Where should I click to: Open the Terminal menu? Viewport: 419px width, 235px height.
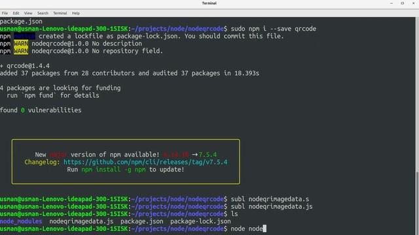60,13
